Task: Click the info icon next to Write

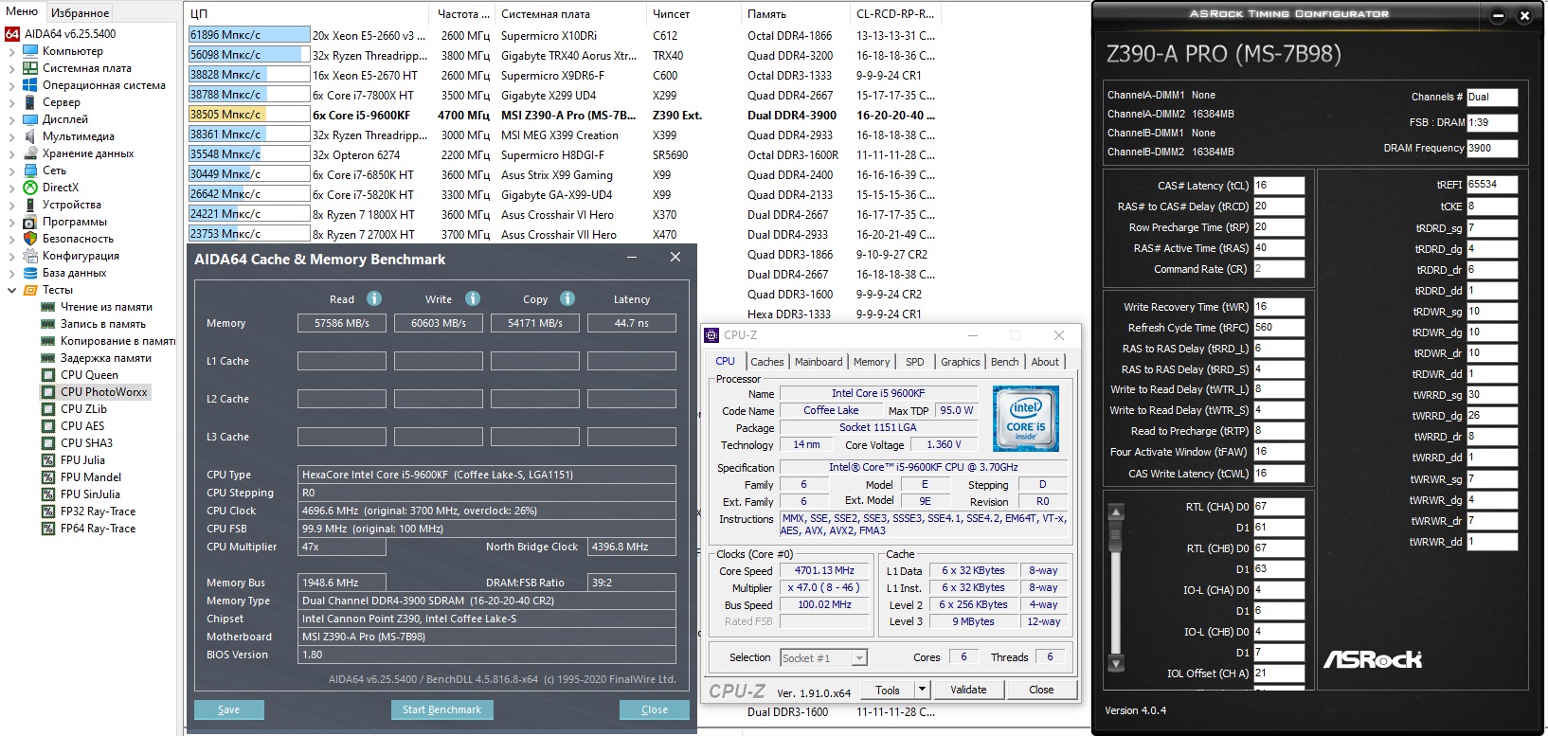Action: (473, 298)
